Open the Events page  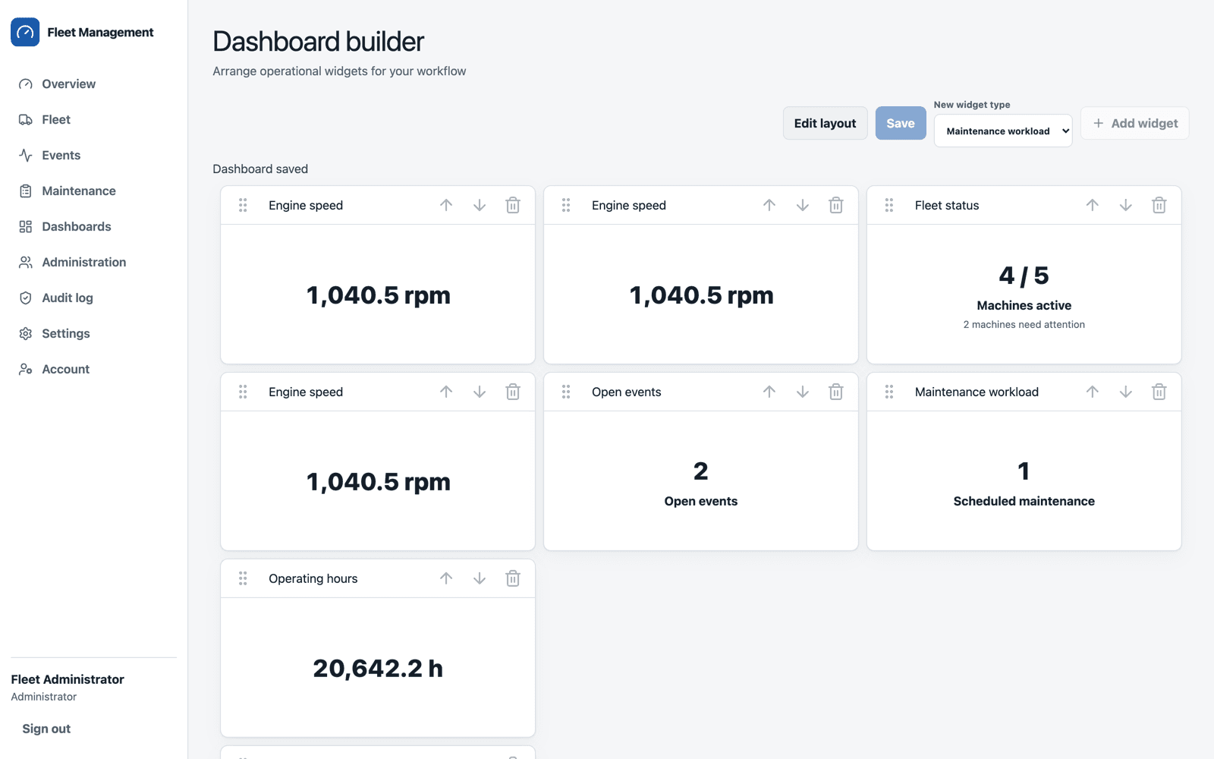coord(94,156)
